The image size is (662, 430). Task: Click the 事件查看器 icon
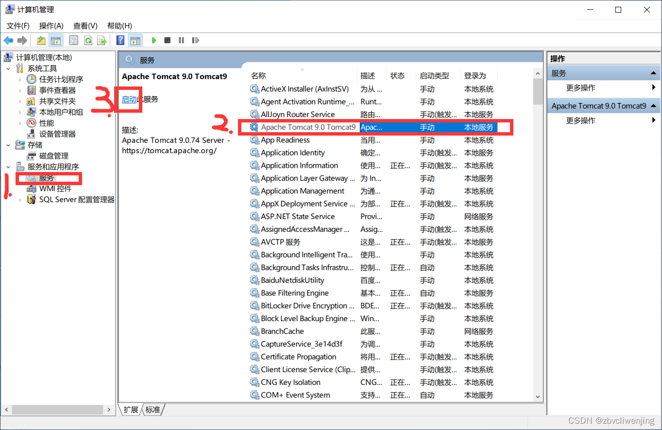click(x=32, y=90)
